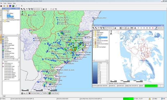Collapse the CPTEC15 folder node
The image size is (167, 100).
pos(94,36)
